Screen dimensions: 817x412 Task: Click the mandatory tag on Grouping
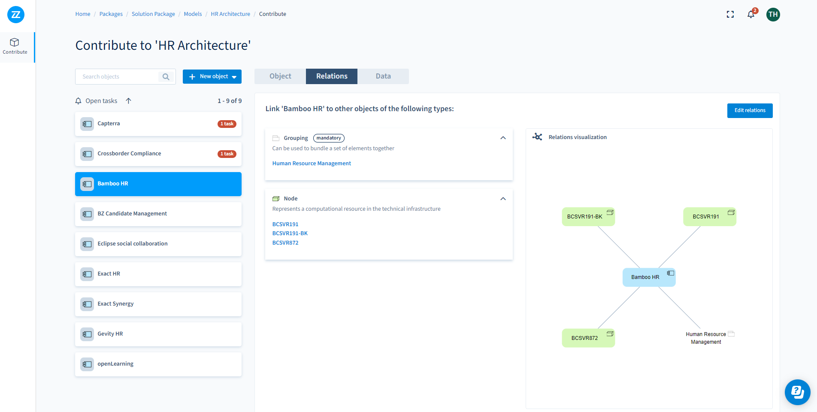pos(329,138)
